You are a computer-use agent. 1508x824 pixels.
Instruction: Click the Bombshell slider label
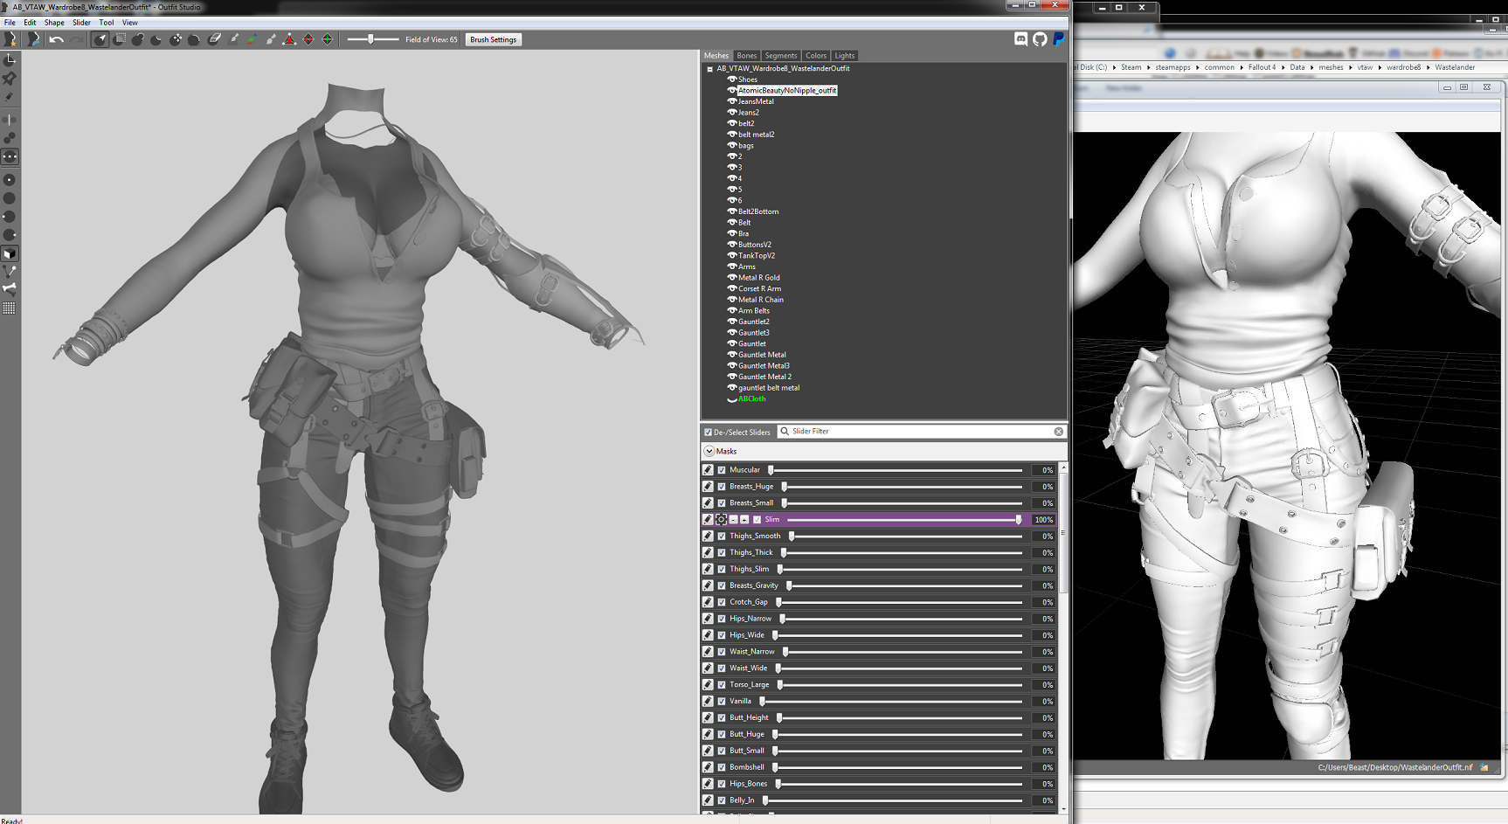click(x=747, y=767)
